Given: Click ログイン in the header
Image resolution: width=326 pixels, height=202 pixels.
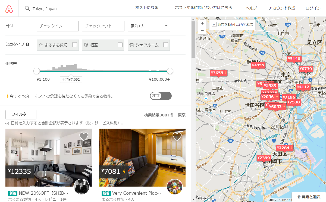Looking at the screenshot, I should [313, 8].
